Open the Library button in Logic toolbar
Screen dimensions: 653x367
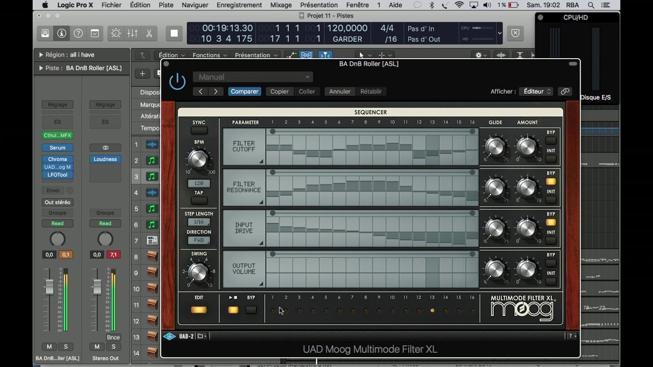[x=45, y=33]
